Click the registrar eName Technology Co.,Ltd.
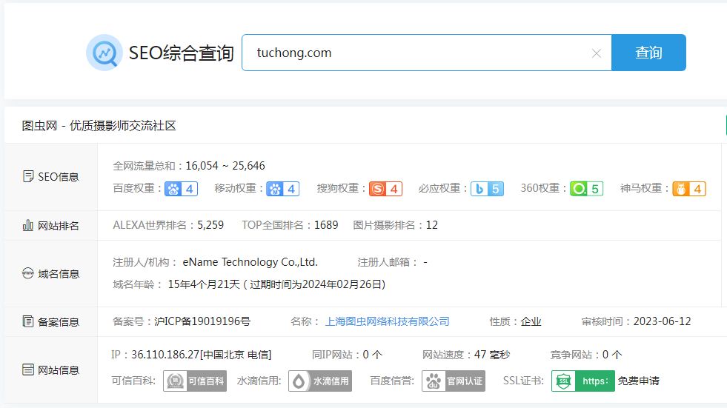This screenshot has width=727, height=408. (250, 262)
